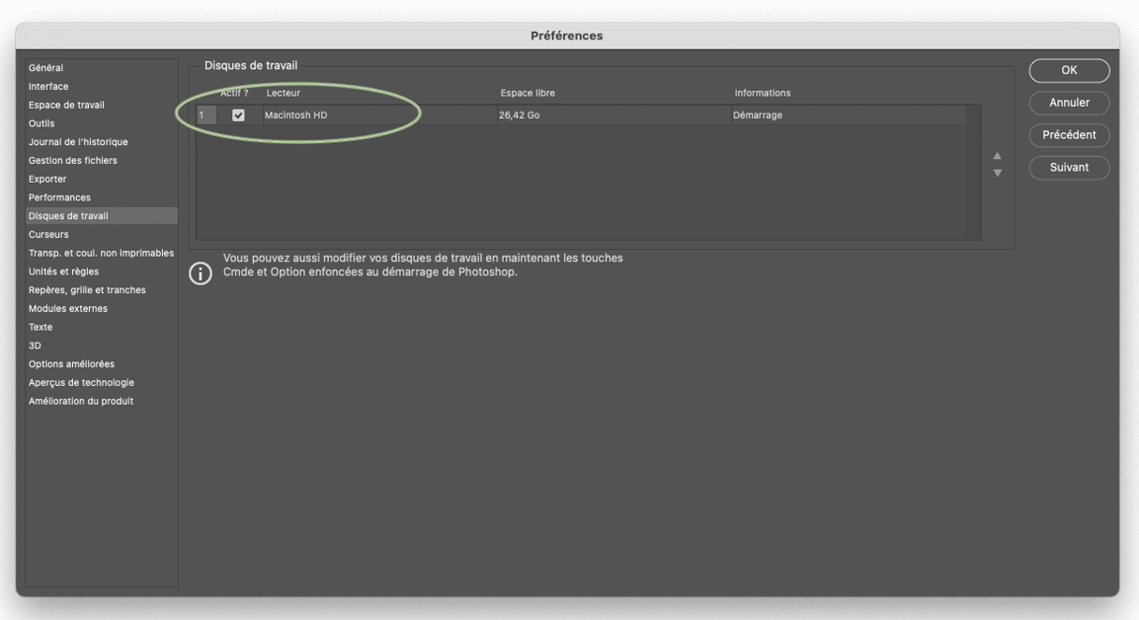The width and height of the screenshot is (1139, 620).
Task: Select Modules externes category
Action: click(67, 309)
